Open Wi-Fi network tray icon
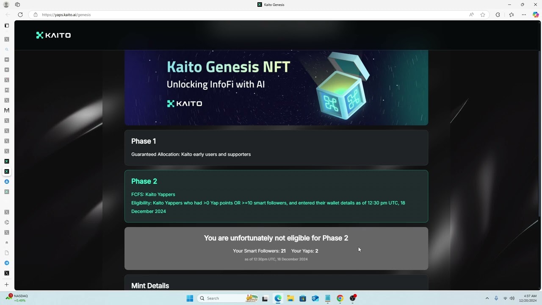 (505, 298)
